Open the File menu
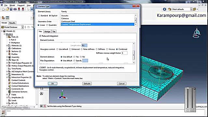This screenshot has width=208, height=117. click(x=6, y=5)
